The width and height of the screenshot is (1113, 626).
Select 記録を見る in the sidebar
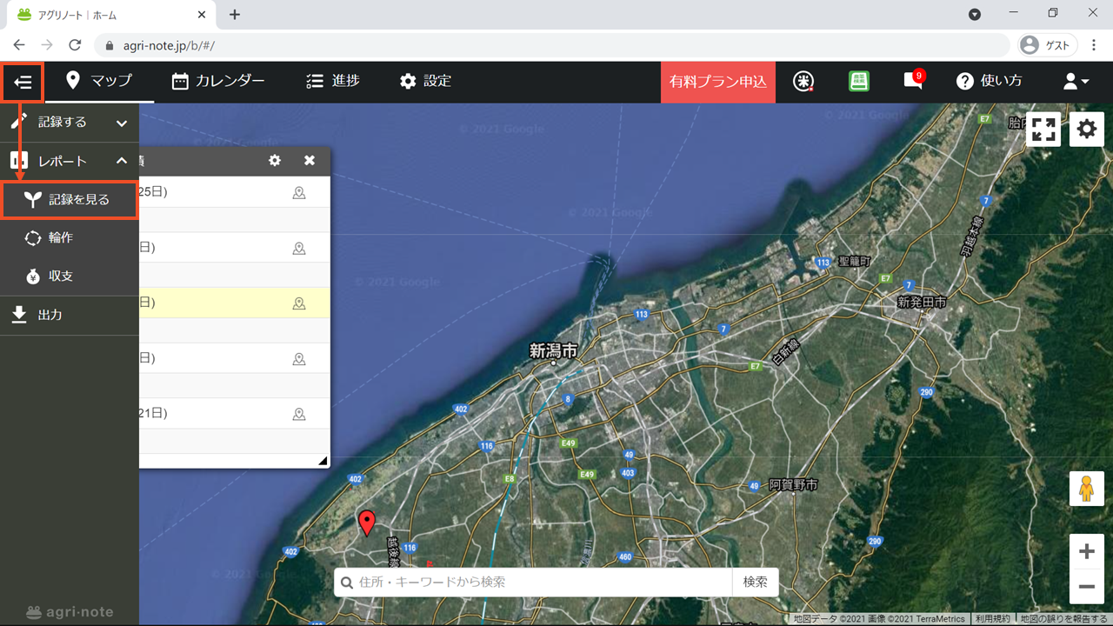pyautogui.click(x=70, y=200)
